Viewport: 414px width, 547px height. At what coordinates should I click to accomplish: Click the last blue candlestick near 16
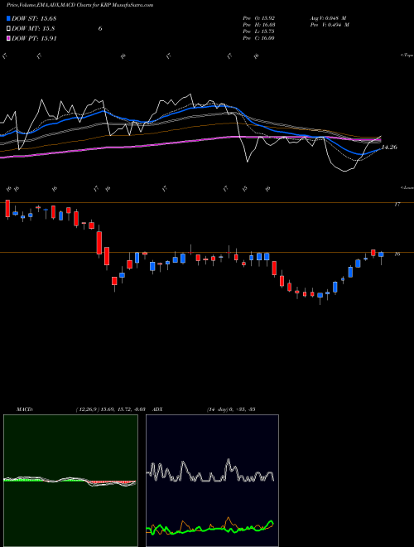pyautogui.click(x=381, y=254)
